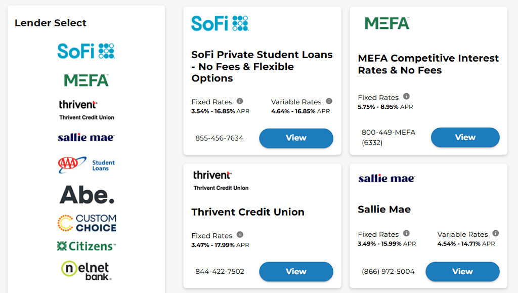Choose AAA Student Loans lender logo

(86, 165)
